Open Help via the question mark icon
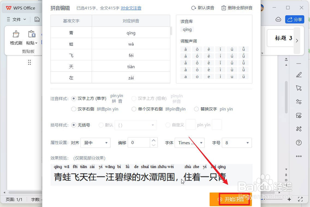Image resolution: width=310 pixels, height=207 pixels. [299, 142]
